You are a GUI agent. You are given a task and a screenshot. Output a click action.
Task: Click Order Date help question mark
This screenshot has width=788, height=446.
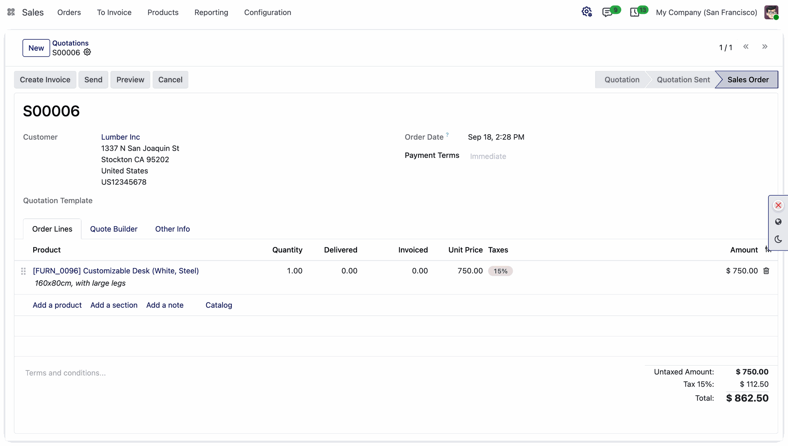(x=447, y=134)
